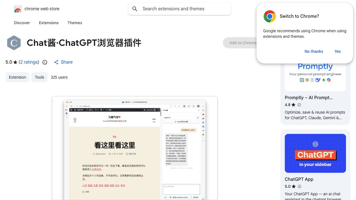356x200 pixels.
Task: Open the Themes tab
Action: tap(75, 23)
